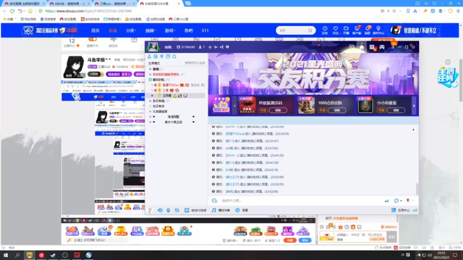
Task: Click the bulletin board icon above channel tree
Action: click(168, 56)
